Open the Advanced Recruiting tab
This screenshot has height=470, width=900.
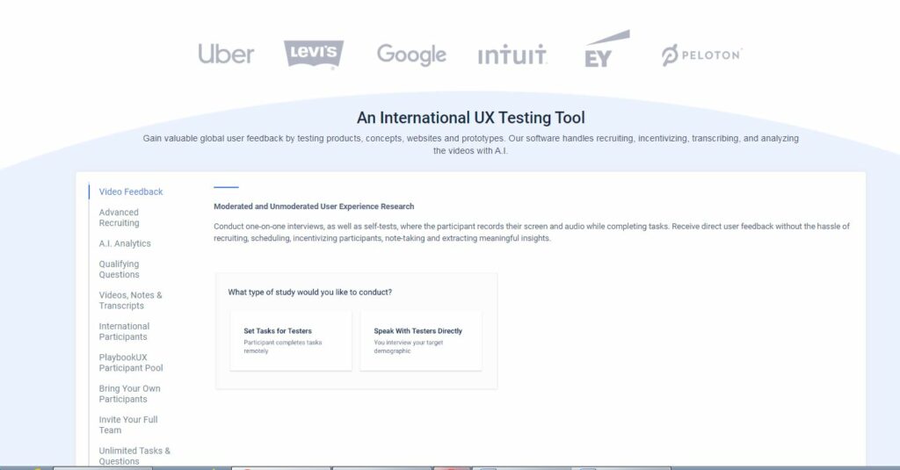pos(119,218)
